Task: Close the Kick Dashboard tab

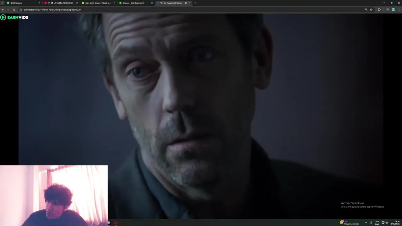Action: point(152,3)
